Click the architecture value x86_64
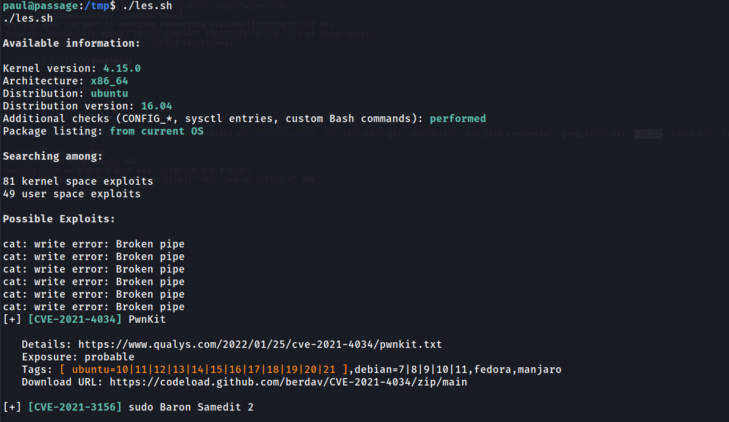The height and width of the screenshot is (422, 729). 110,81
